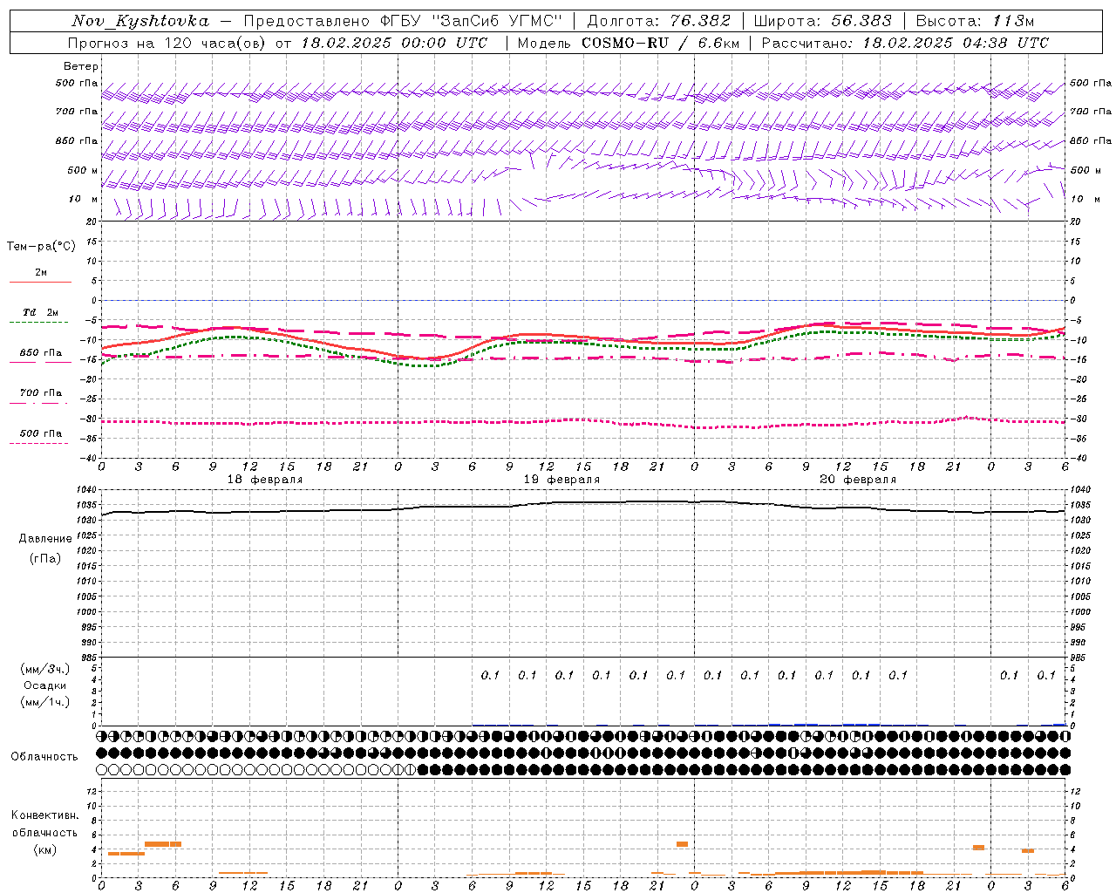Select the longitude value 76.382

coord(702,21)
